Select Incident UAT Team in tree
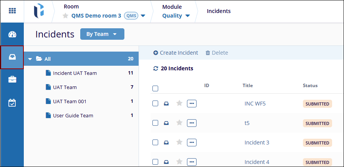The height and width of the screenshot is (167, 344). click(74, 73)
